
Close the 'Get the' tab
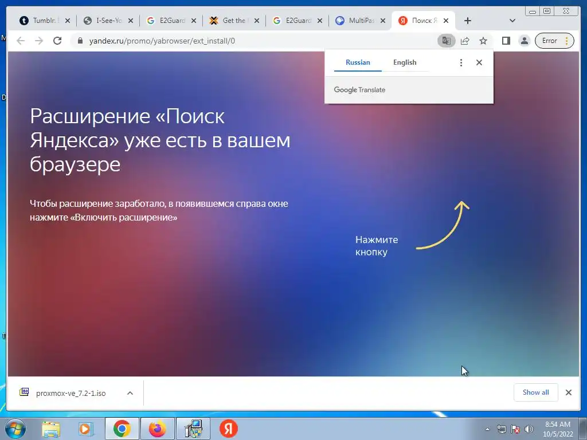[x=257, y=21]
